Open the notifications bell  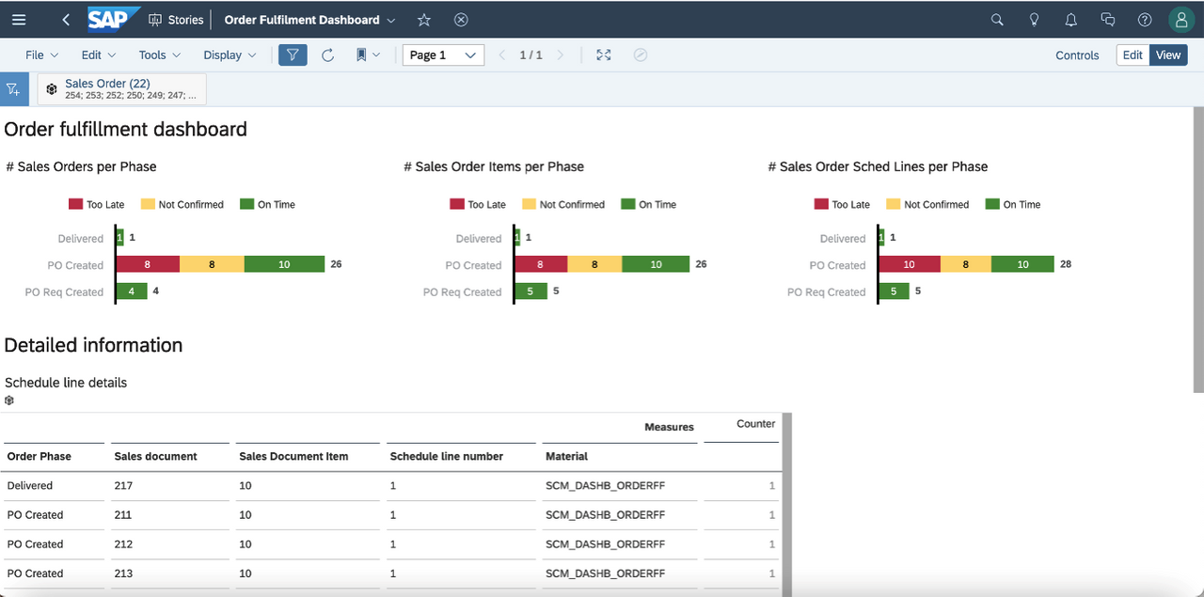(x=1070, y=20)
